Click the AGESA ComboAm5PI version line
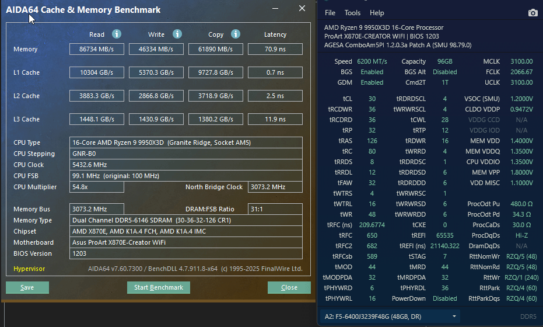Viewport: 543px width, 327px height. point(398,45)
